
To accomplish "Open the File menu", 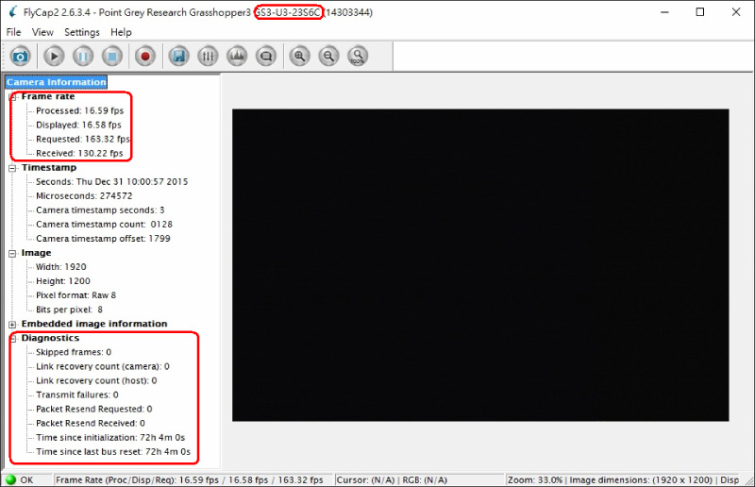I will pyautogui.click(x=13, y=32).
